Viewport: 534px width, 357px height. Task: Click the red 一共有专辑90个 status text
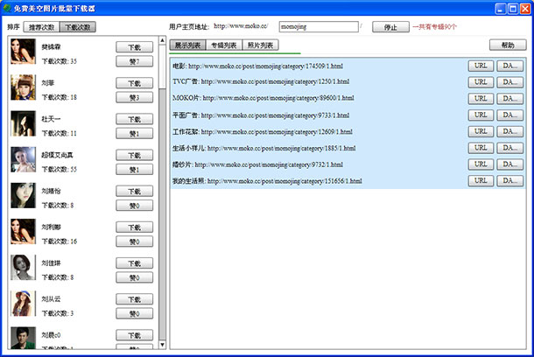tap(434, 27)
